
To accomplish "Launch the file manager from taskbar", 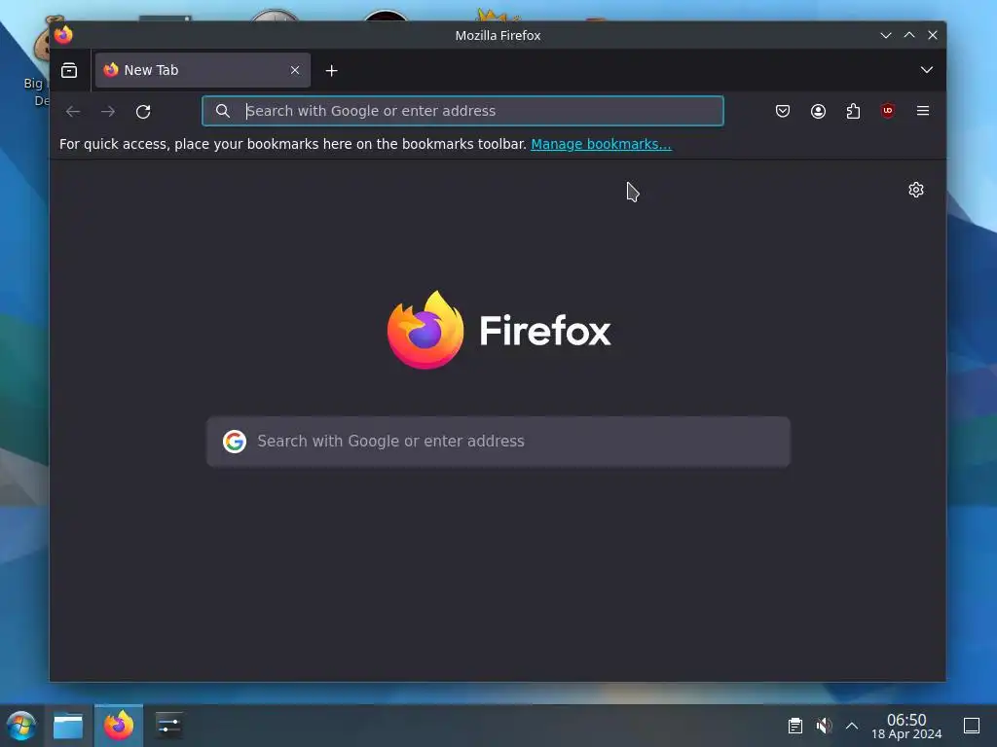I will click(x=68, y=726).
